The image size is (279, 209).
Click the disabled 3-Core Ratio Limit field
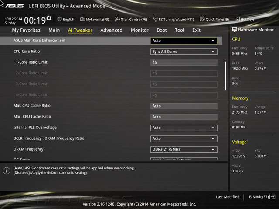point(184,84)
